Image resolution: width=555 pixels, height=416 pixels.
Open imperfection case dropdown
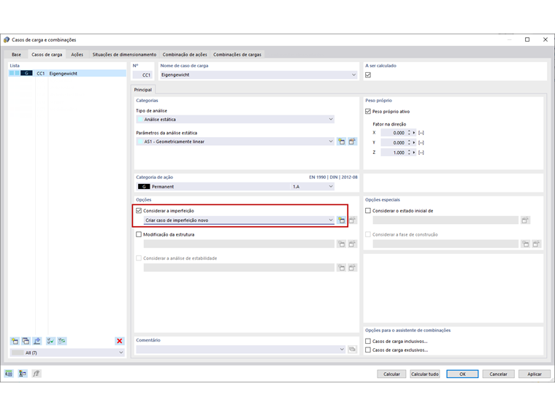pyautogui.click(x=331, y=220)
